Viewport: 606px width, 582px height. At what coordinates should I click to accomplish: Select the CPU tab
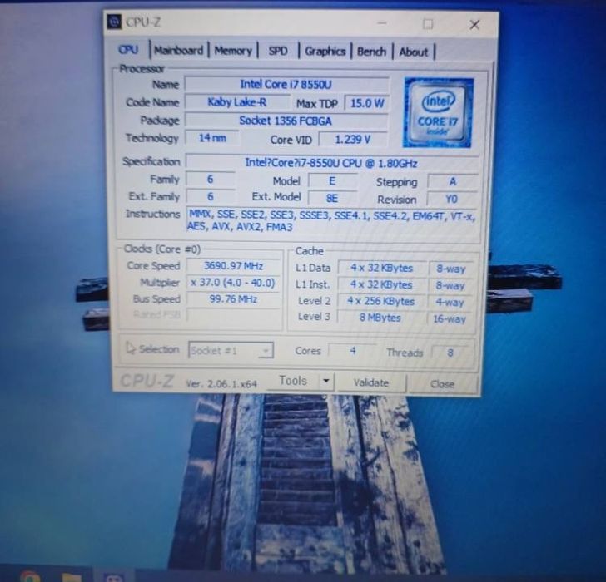click(x=128, y=50)
